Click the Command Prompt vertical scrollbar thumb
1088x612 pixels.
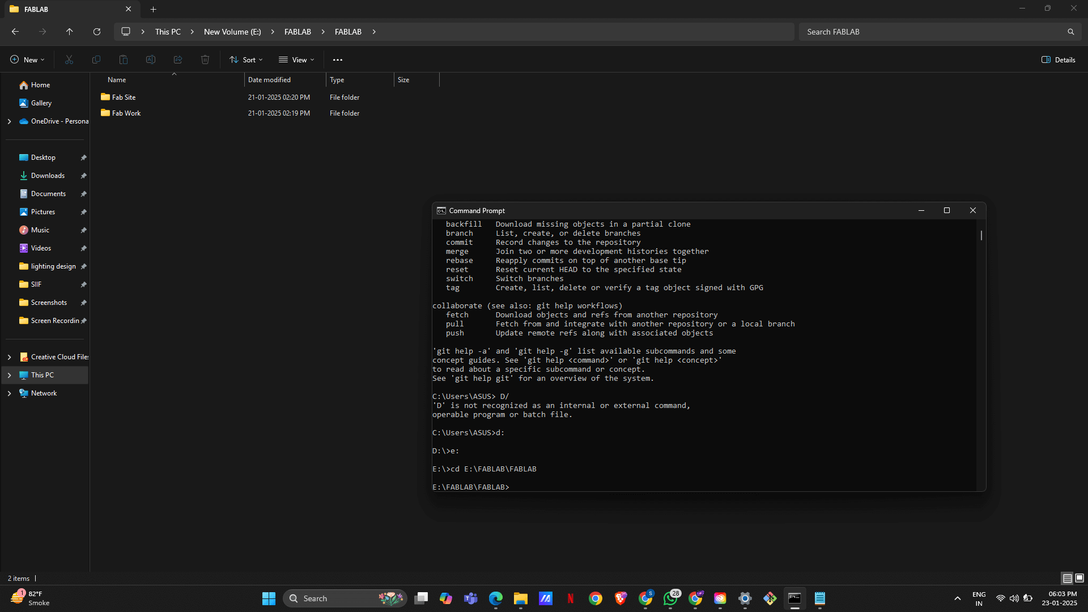point(981,235)
